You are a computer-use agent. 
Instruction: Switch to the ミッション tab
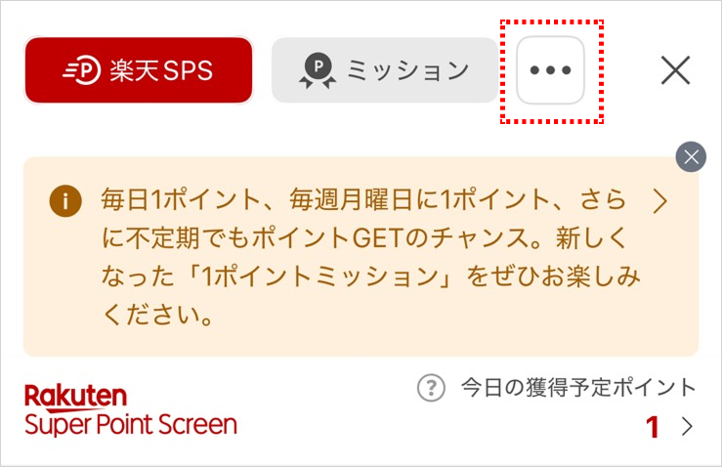(x=385, y=70)
